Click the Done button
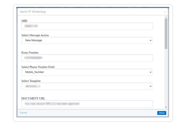The image size is (186, 127). pos(162,113)
